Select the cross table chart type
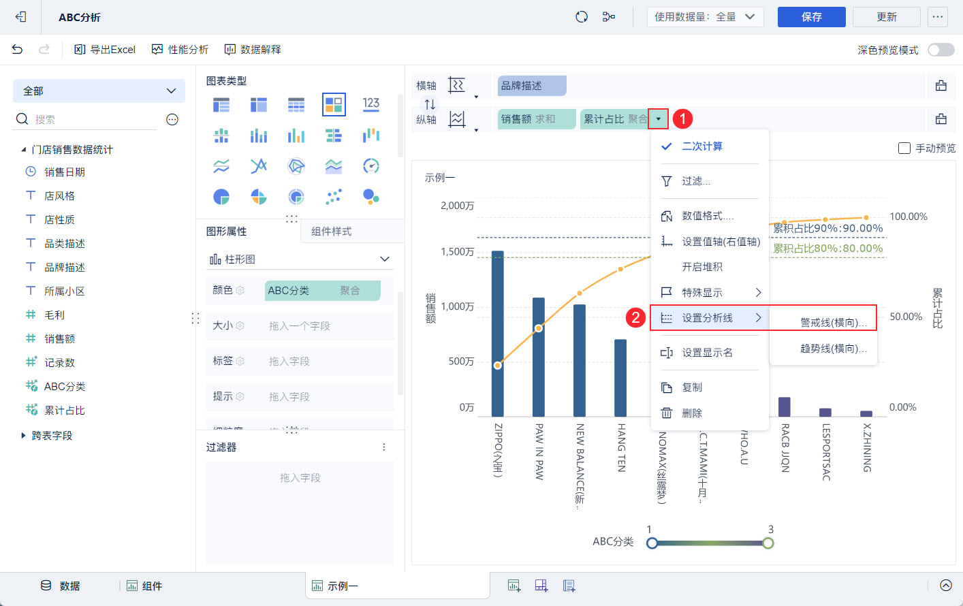The width and height of the screenshot is (963, 606). 259,105
